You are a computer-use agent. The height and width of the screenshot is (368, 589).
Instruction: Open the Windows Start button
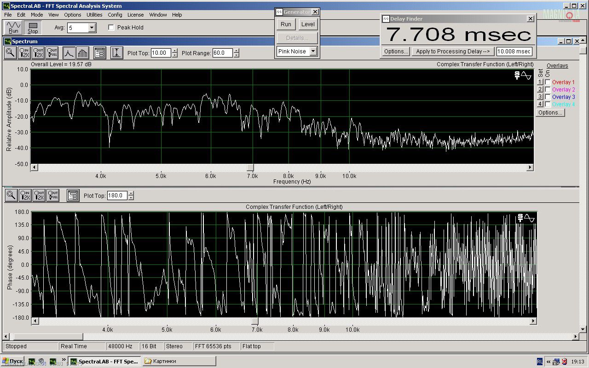[13, 361]
